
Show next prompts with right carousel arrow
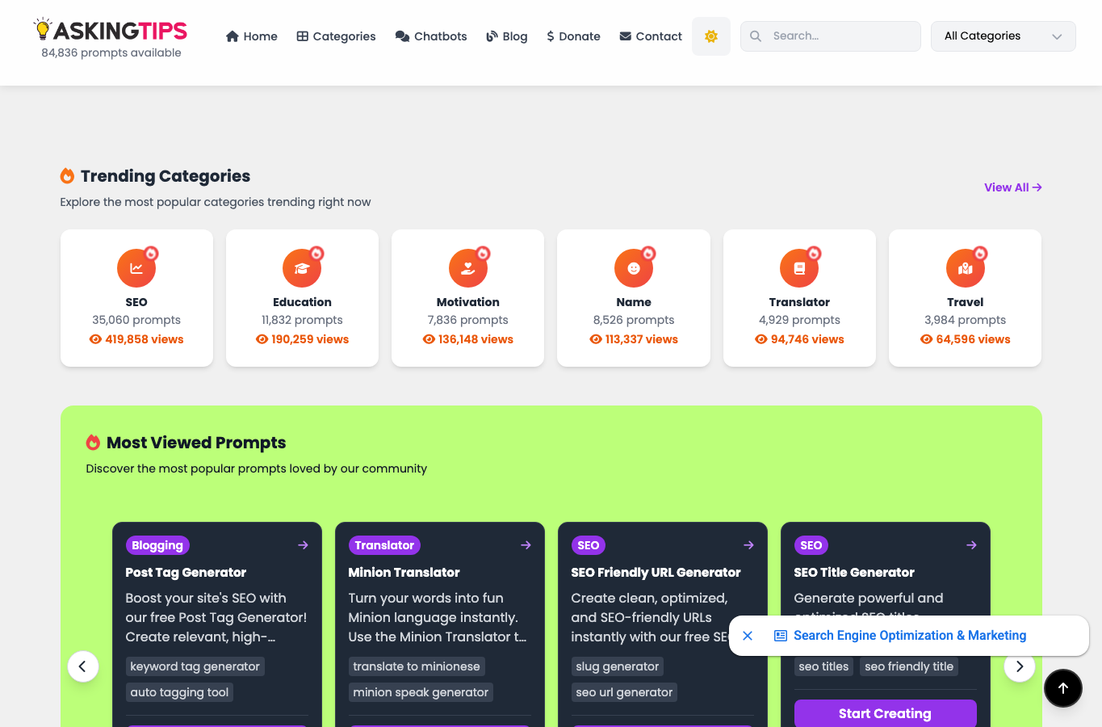1020,666
